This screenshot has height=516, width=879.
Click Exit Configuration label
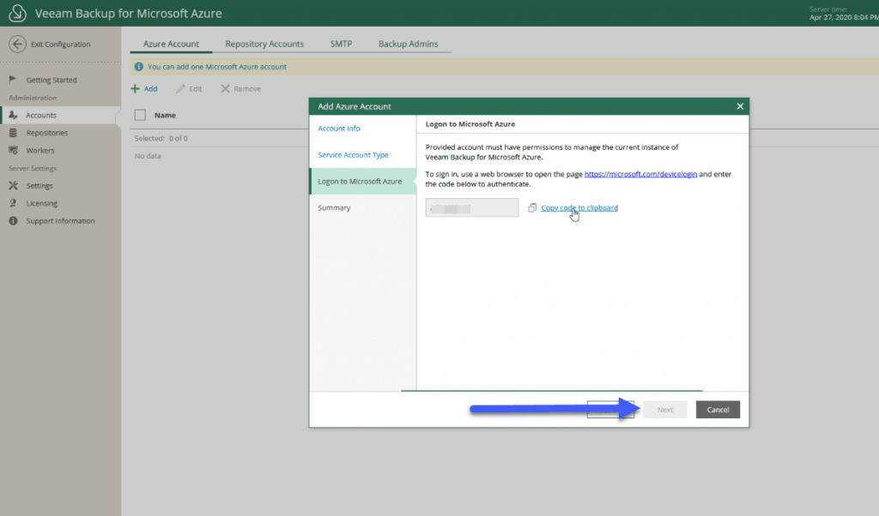click(61, 45)
